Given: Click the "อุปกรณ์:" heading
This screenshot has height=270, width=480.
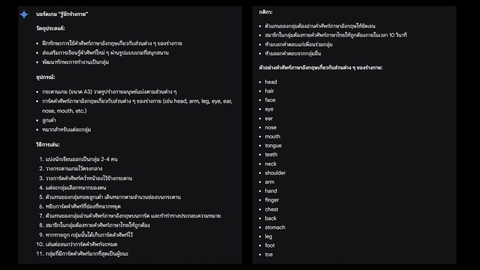Looking at the screenshot, I should 45,77.
